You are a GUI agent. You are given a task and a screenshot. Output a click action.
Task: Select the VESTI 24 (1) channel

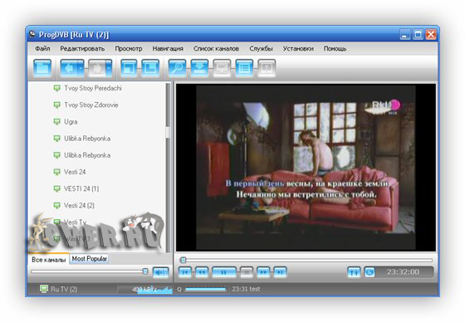tap(81, 188)
